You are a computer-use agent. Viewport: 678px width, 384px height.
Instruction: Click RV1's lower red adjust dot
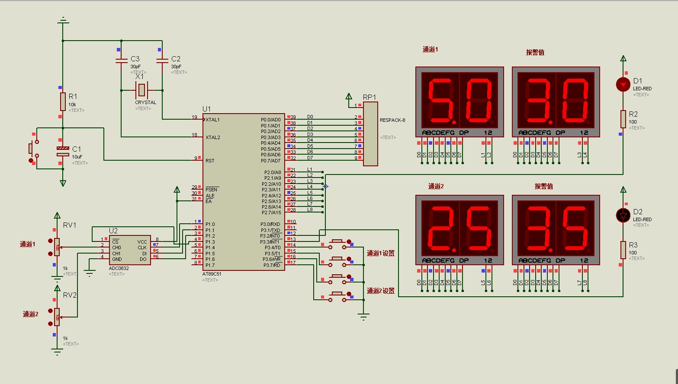point(50,253)
